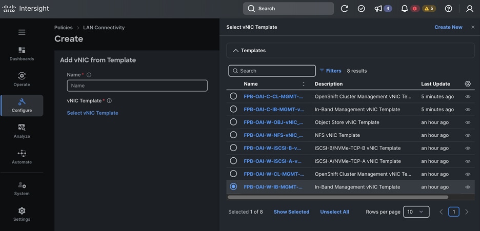Click Select vNIC Template link
Image resolution: width=480 pixels, height=231 pixels.
[92, 113]
